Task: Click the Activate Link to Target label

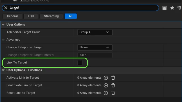Action: (23, 78)
